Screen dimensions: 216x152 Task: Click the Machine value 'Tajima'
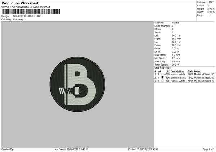(x=175, y=23)
